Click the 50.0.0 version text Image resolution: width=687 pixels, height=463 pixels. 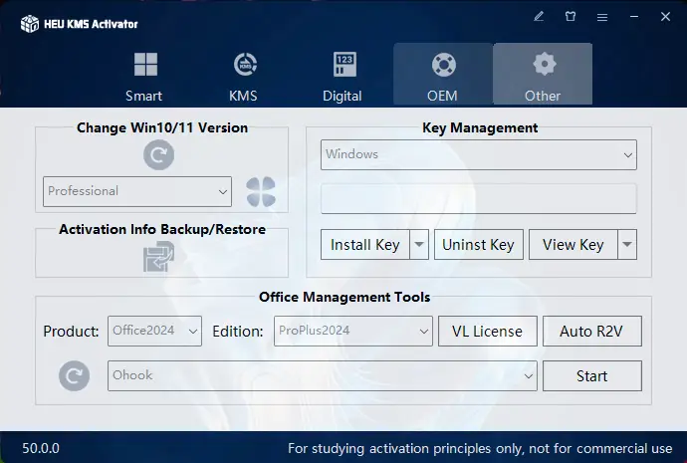click(41, 448)
